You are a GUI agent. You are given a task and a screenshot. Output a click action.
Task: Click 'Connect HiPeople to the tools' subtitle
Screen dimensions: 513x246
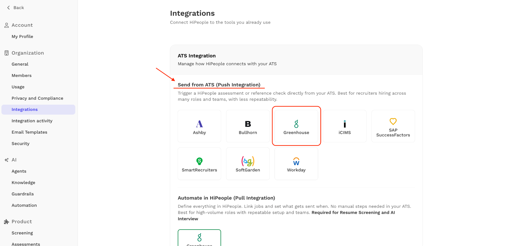[x=220, y=22]
